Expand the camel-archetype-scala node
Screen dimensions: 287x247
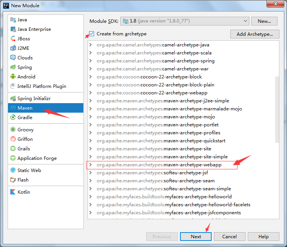[x=91, y=53]
